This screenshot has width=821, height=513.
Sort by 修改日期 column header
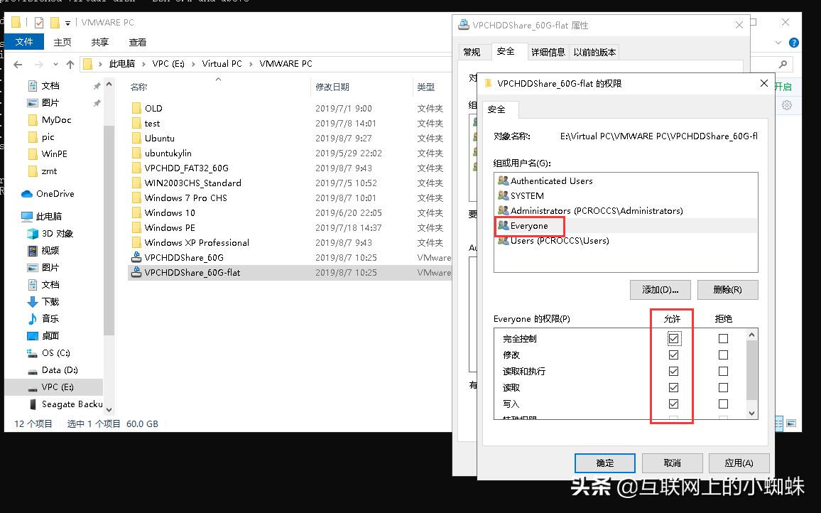[x=332, y=87]
